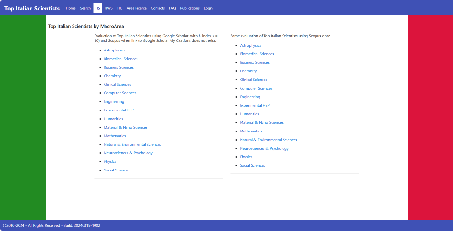The height and width of the screenshot is (231, 453).
Task: Open Social Sciences in the Scopus-only list
Action: (253, 166)
